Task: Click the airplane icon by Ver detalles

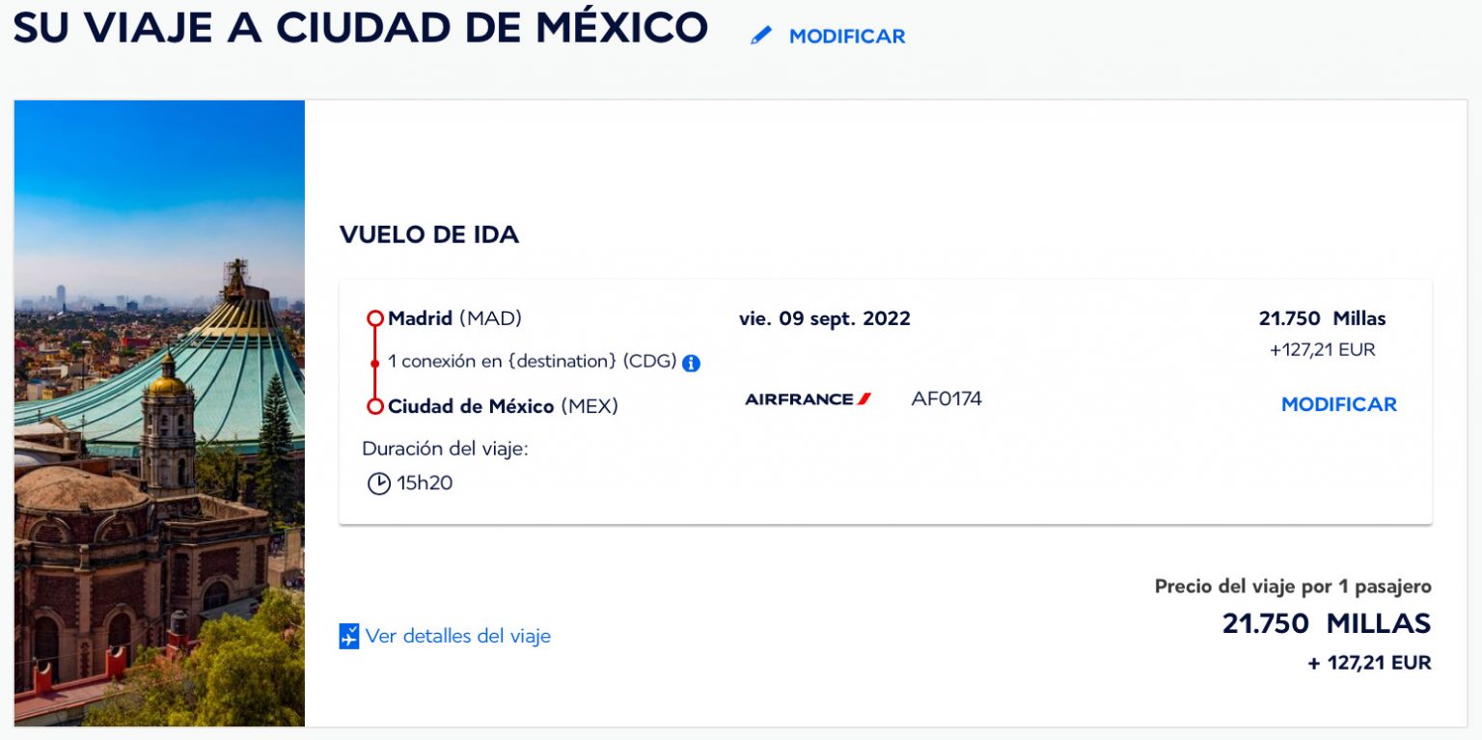Action: click(349, 637)
